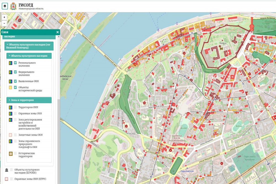Click the ГИСОГД title link
276x184 pixels.
(26, 5)
